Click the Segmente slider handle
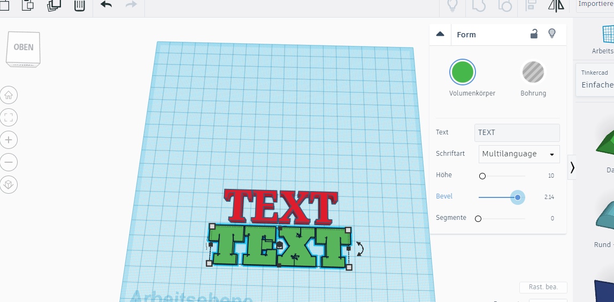This screenshot has width=614, height=302. point(478,219)
